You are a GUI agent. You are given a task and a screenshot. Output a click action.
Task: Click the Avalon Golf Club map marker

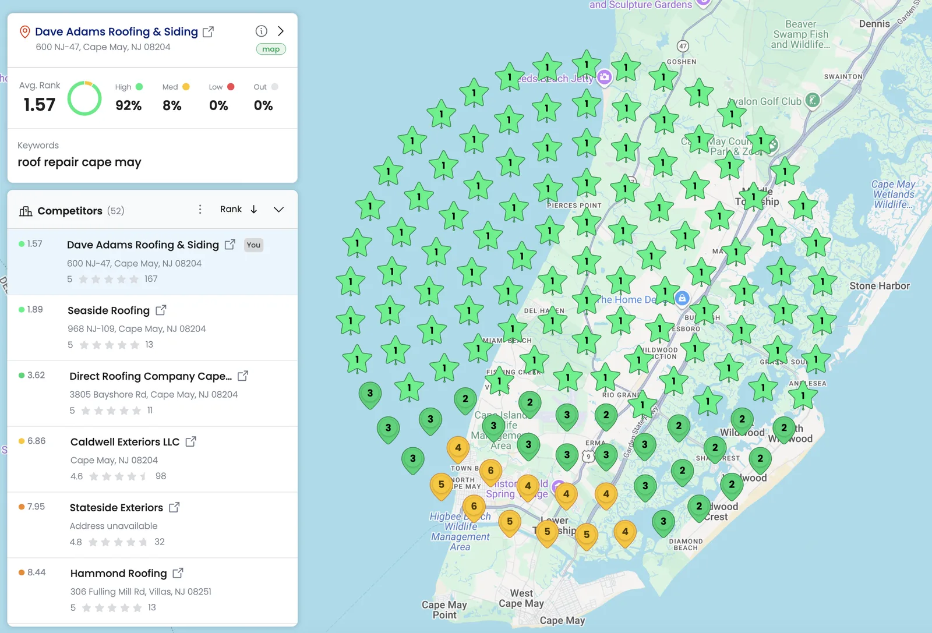[813, 100]
